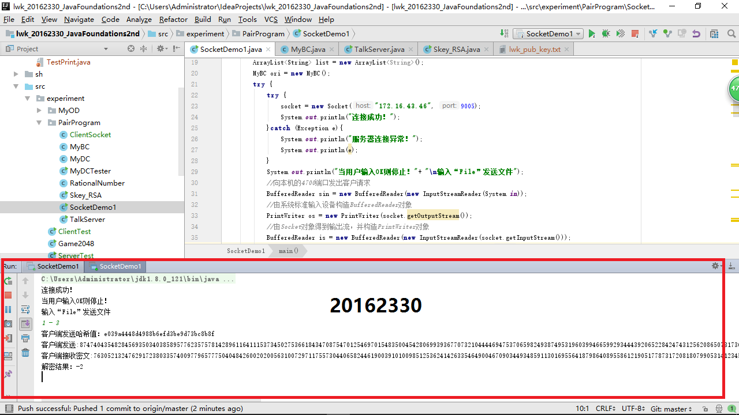Open the File menu
Screen dimensions: 739x415
(9, 19)
